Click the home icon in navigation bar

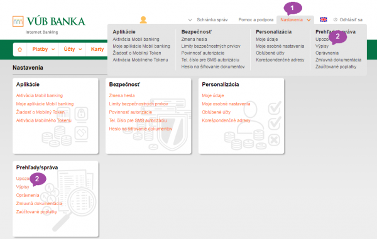pos(20,50)
